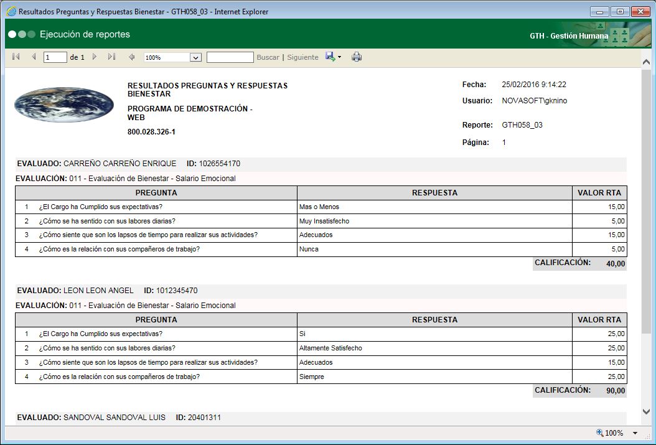Select the user NOVASOFT\gknino text
The image size is (656, 445).
tap(534, 101)
